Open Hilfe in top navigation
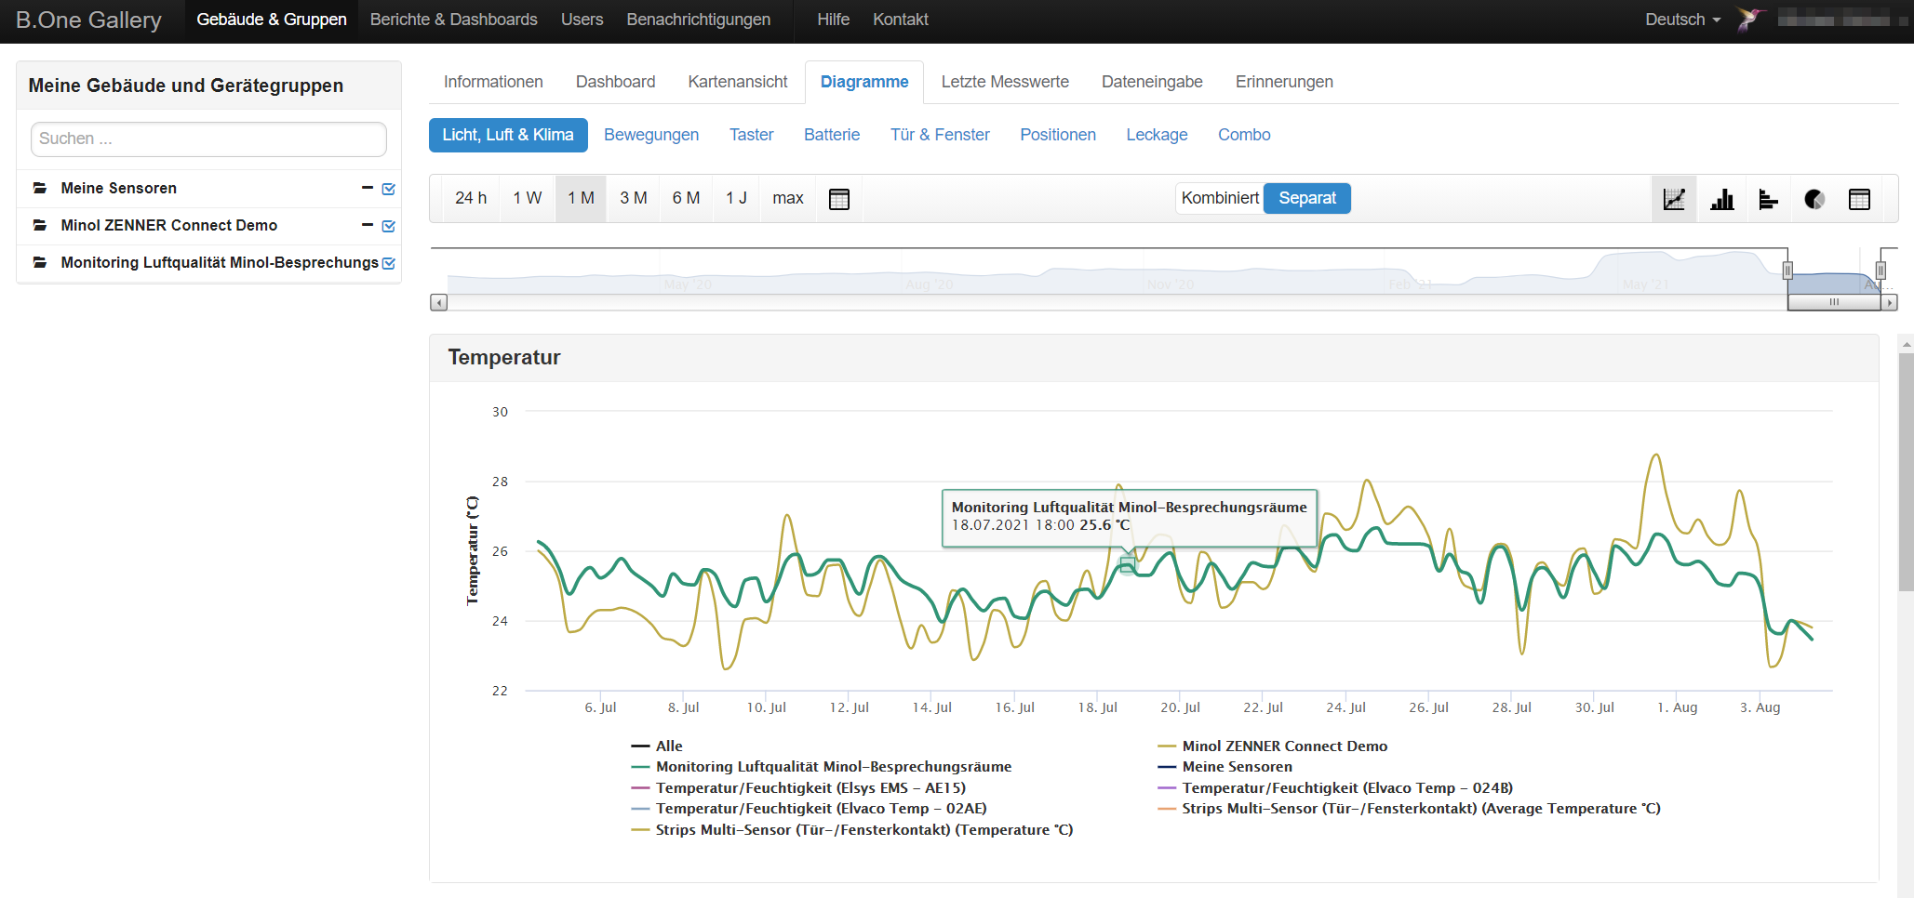The image size is (1914, 898). tap(834, 20)
